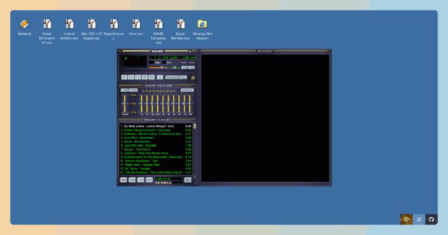
Task: Toggle shuffle mode in Winamp
Action: tap(172, 77)
